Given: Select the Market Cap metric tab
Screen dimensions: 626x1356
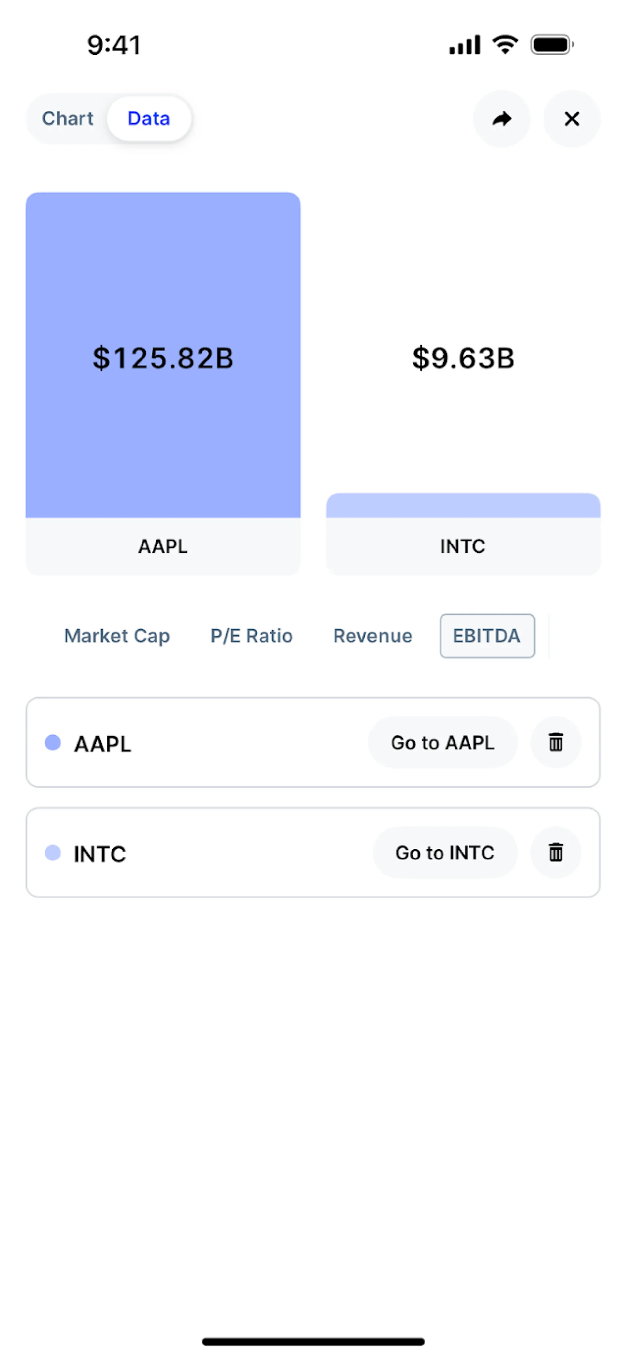Looking at the screenshot, I should coord(117,636).
